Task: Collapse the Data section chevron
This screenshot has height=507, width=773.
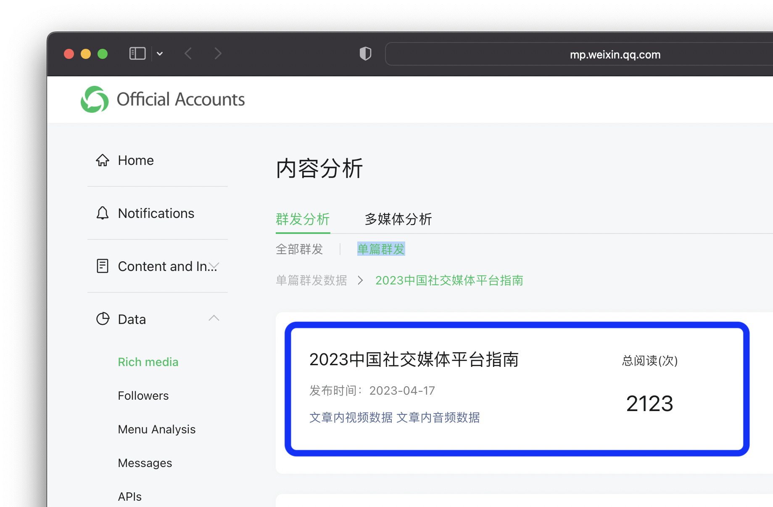Action: pos(214,318)
